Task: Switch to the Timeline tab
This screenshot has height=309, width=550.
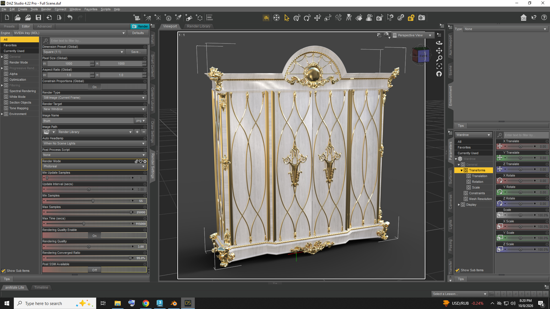Action: [x=41, y=288]
